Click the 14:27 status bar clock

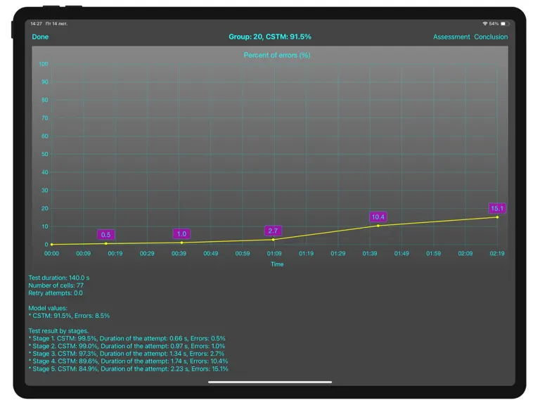coord(36,24)
